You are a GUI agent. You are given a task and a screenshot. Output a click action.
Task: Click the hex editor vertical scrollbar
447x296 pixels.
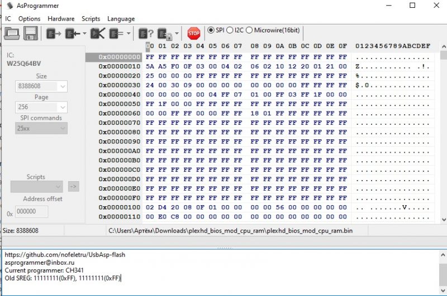click(x=444, y=133)
